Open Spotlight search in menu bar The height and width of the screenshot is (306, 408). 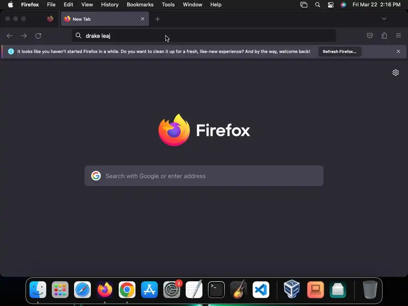point(318,5)
